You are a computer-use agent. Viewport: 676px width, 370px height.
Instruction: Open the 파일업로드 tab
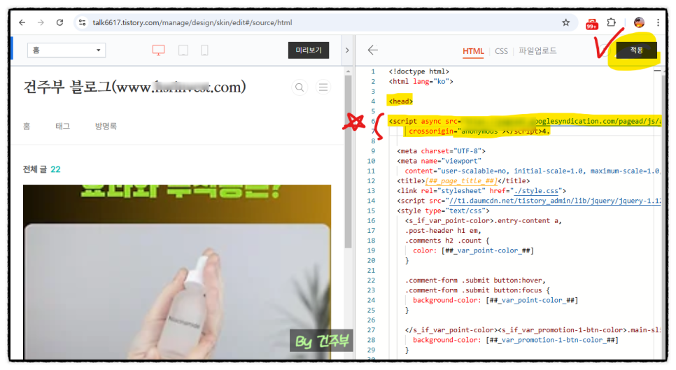pyautogui.click(x=537, y=51)
